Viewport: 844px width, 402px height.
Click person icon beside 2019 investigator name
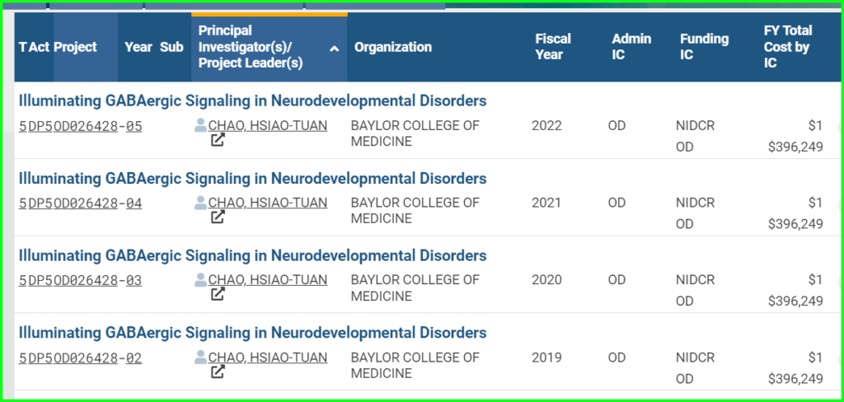tap(200, 358)
